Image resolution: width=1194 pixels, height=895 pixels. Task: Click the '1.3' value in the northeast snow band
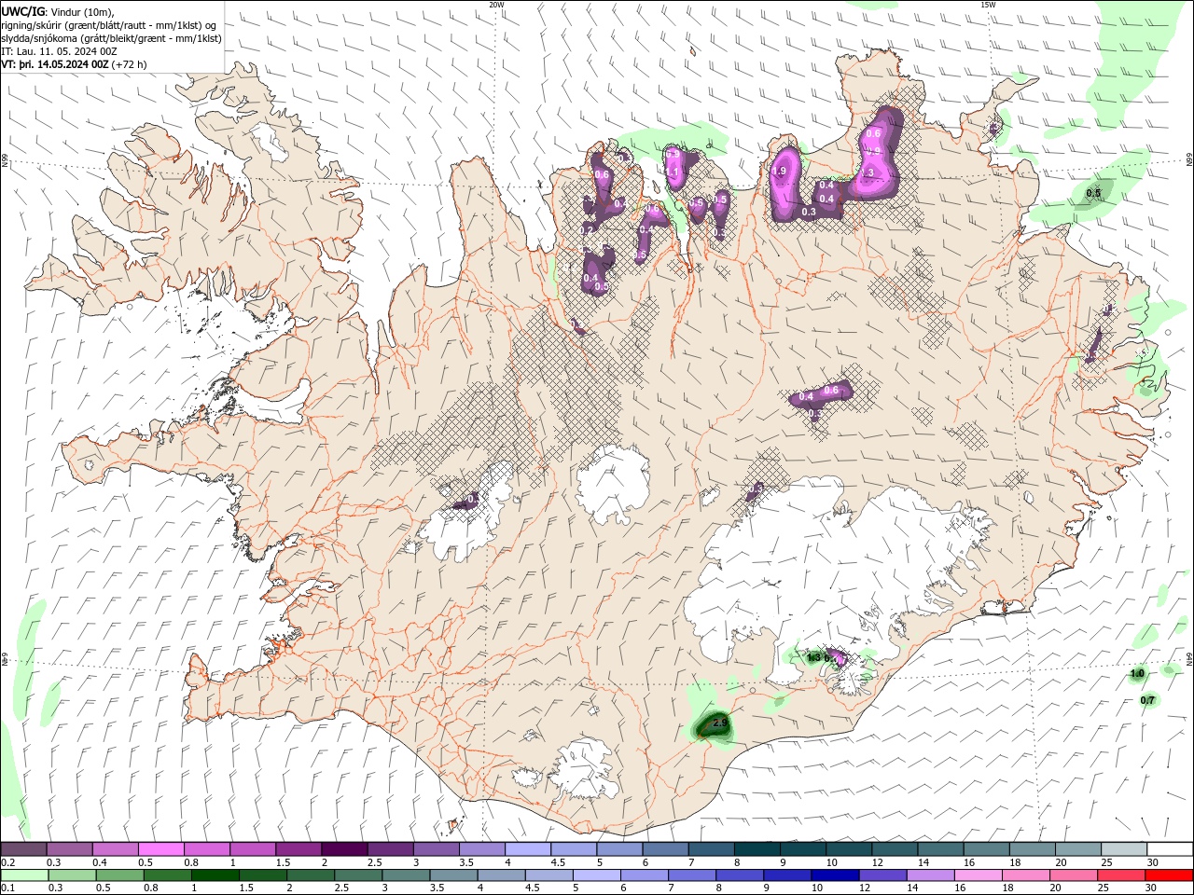(866, 172)
